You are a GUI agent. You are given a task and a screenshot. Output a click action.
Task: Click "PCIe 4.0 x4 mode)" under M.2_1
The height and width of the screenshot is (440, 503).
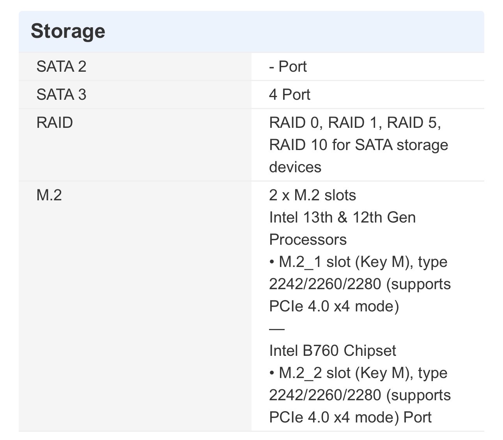pyautogui.click(x=334, y=306)
